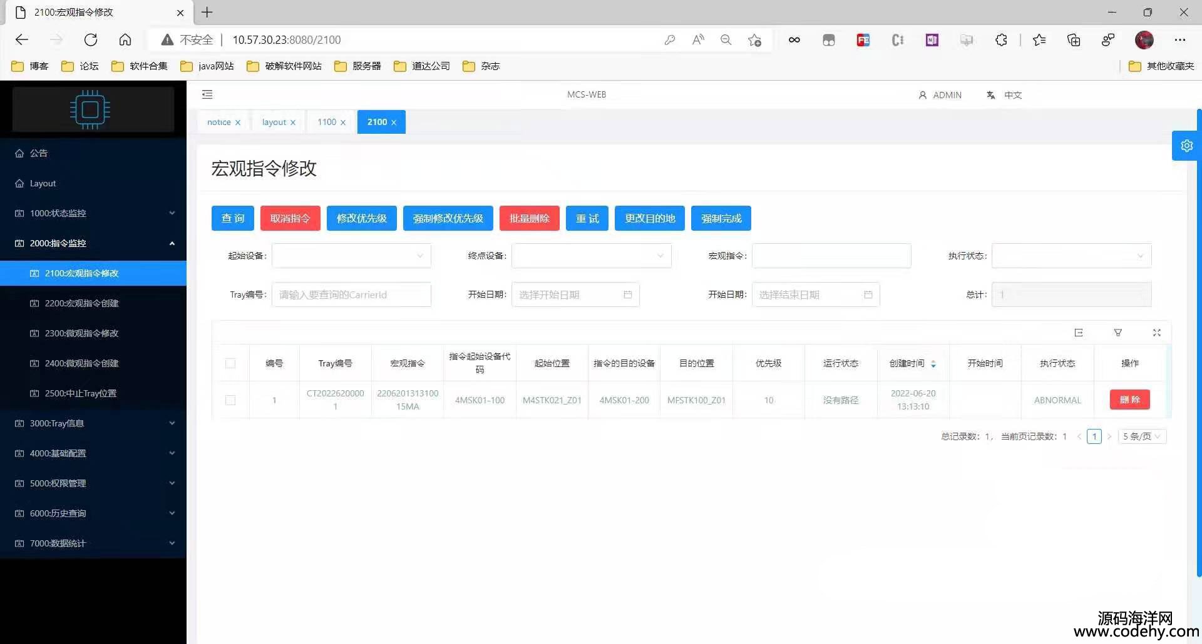Viewport: 1202px width, 644px height.
Task: Toggle table fullscreen expand icon
Action: [x=1157, y=333]
